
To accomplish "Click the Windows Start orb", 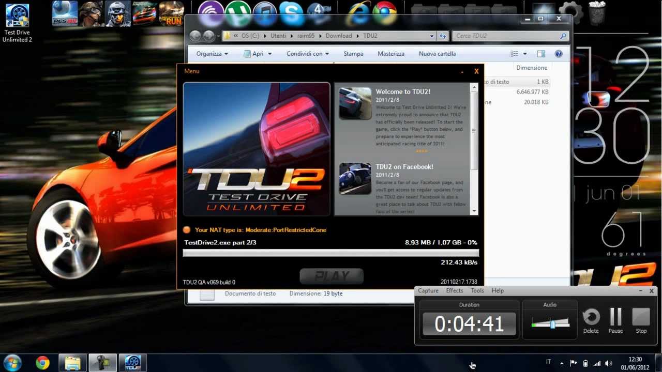I will [x=12, y=363].
